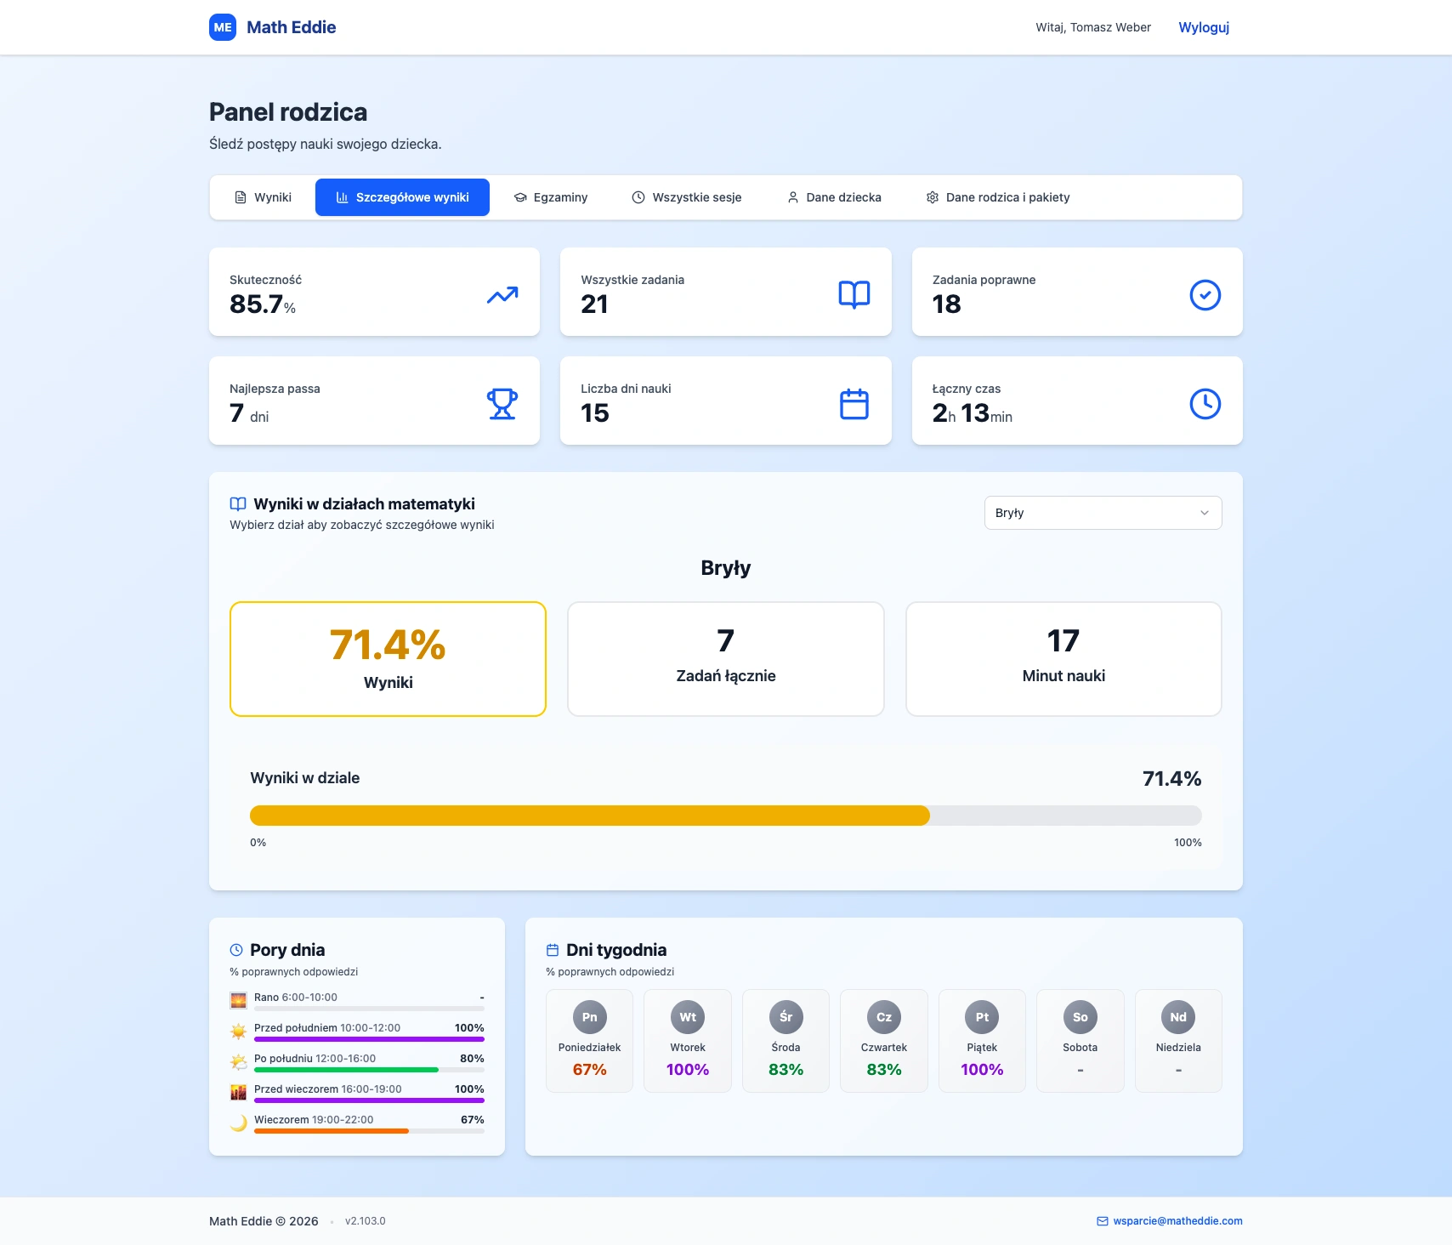The image size is (1452, 1245).
Task: Click the 71.4% value right of Wyniki w dziale
Action: pyautogui.click(x=1171, y=779)
